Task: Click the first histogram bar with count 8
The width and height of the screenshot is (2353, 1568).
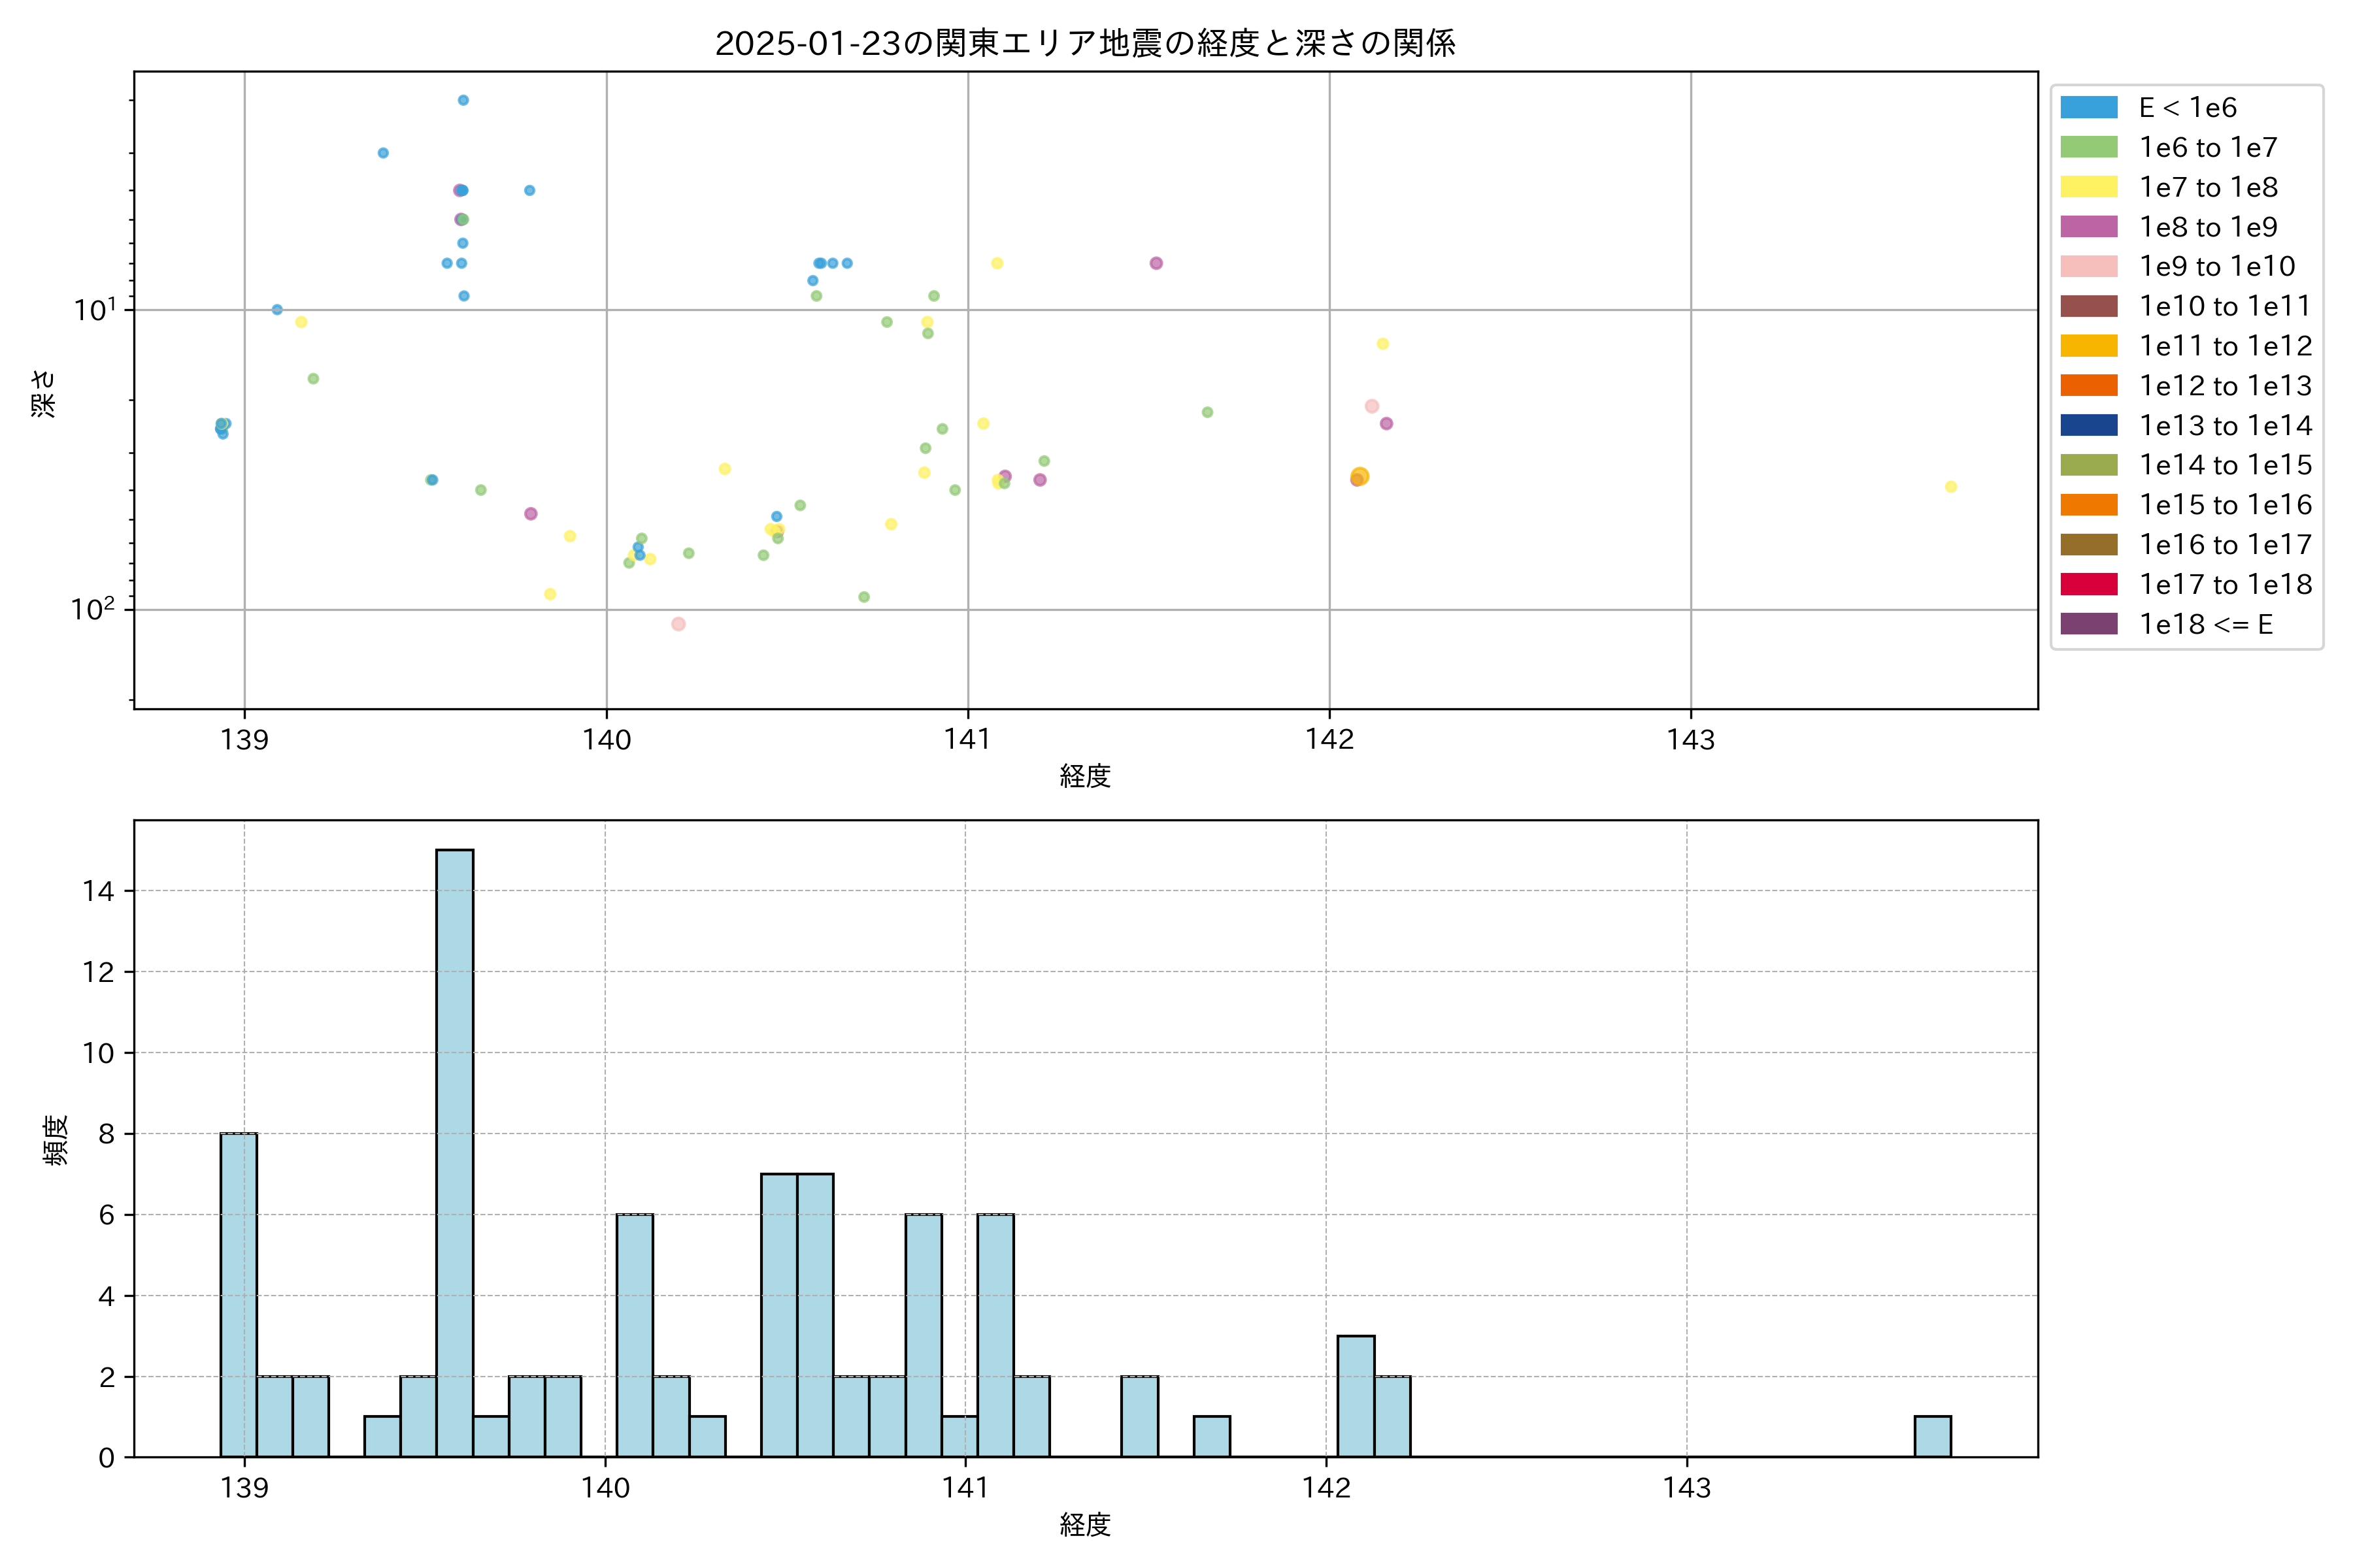Action: click(x=238, y=1294)
